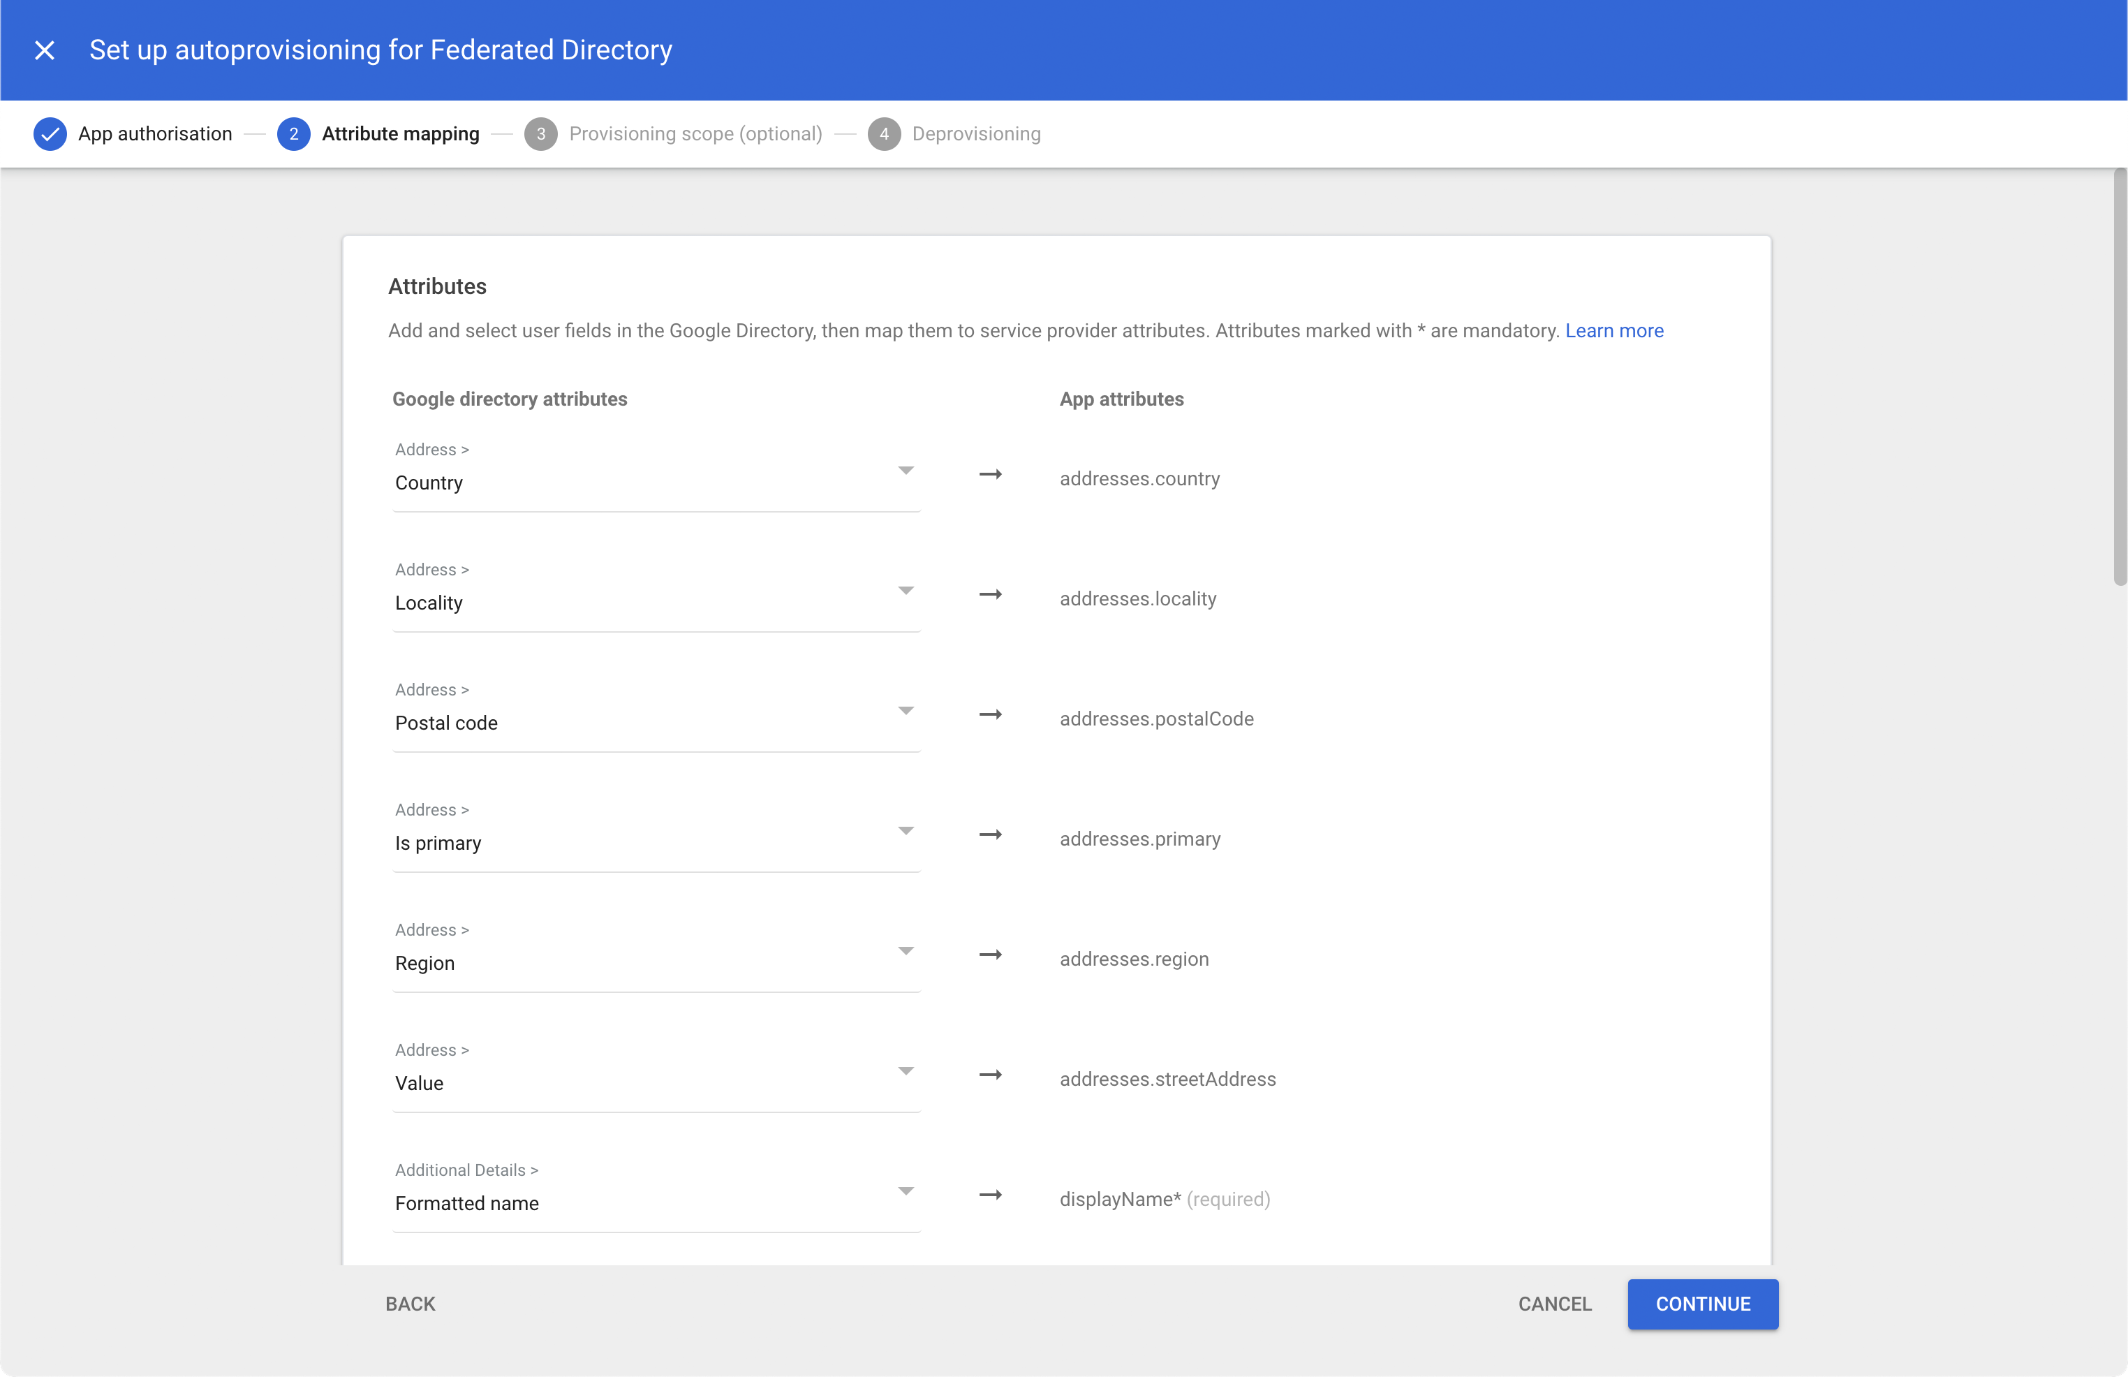
Task: Click the App authorisation checkmark step icon
Action: point(50,134)
